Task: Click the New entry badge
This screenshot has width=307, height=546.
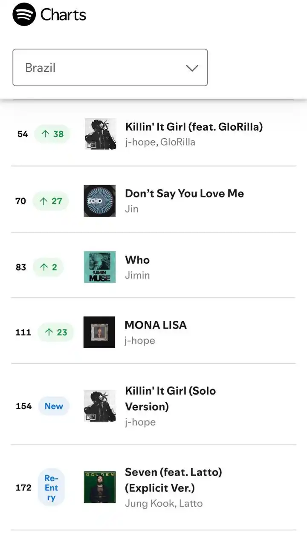Action: click(x=54, y=406)
